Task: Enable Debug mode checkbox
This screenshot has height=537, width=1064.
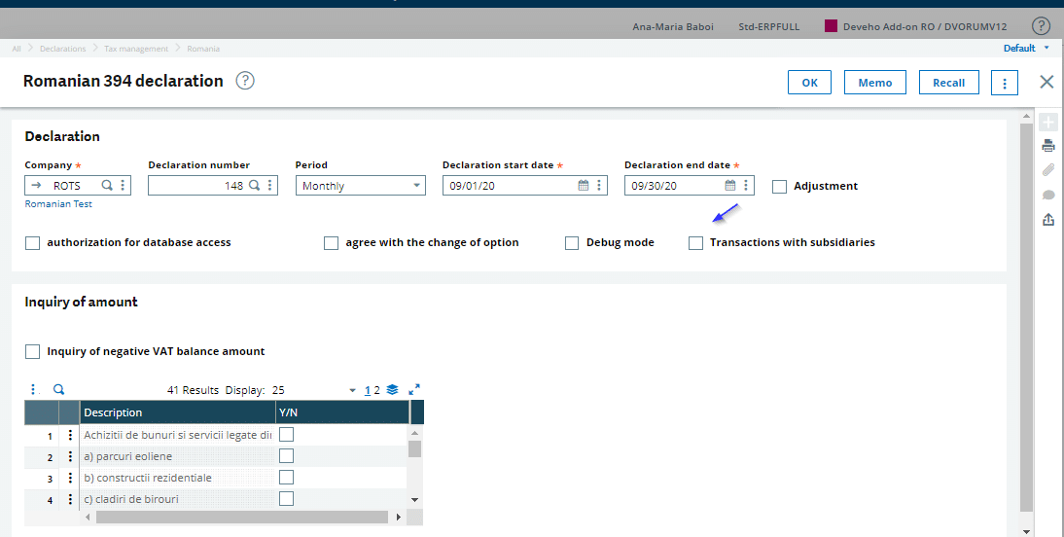Action: (572, 243)
